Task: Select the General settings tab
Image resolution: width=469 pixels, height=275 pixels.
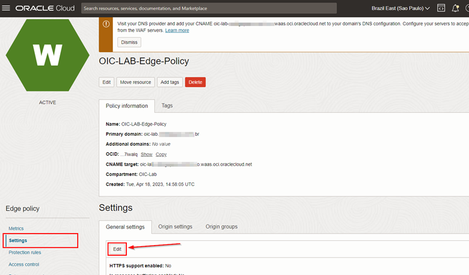Action: (x=125, y=227)
